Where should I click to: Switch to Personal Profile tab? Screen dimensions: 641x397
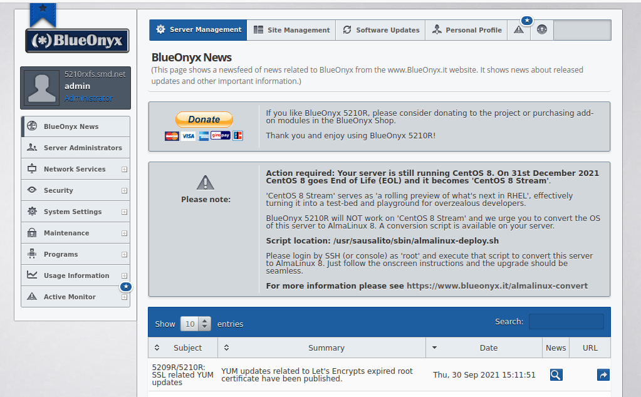(x=466, y=30)
